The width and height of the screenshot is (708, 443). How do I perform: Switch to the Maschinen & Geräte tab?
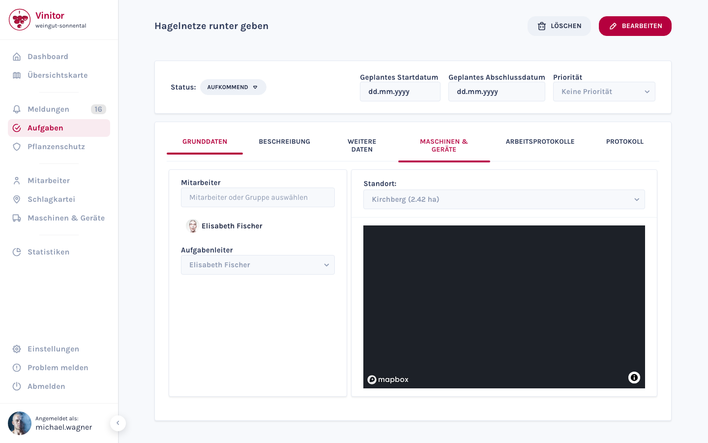444,146
